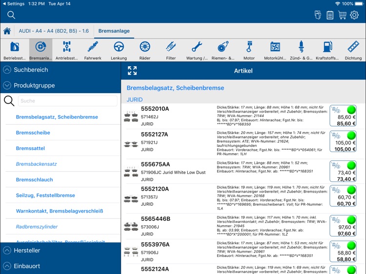Select Warnkontakt, Bremsbelagverschleiß product group
Viewport: 366px width, 274px height.
(60, 211)
